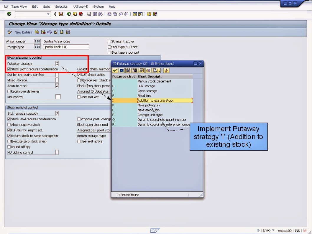Open the Utilities(M) menu
Image resolution: width=312 pixels, height=234 pixels.
click(81, 6)
